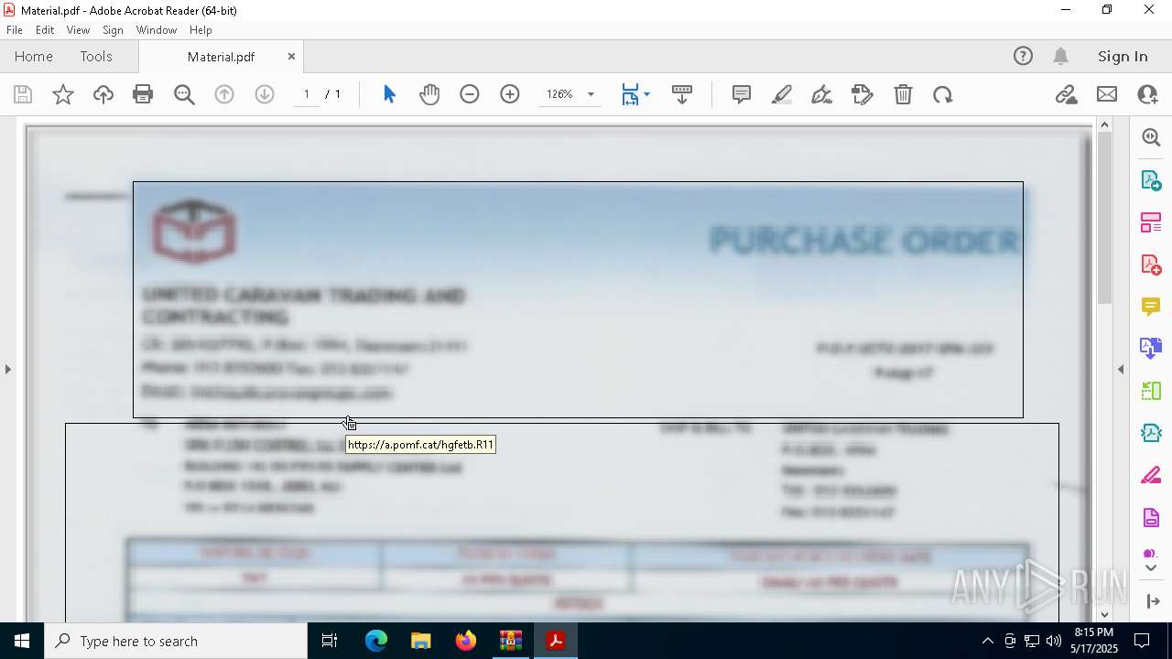Collapse the right tools pane arrow
Image resolution: width=1172 pixels, height=659 pixels.
click(1121, 369)
